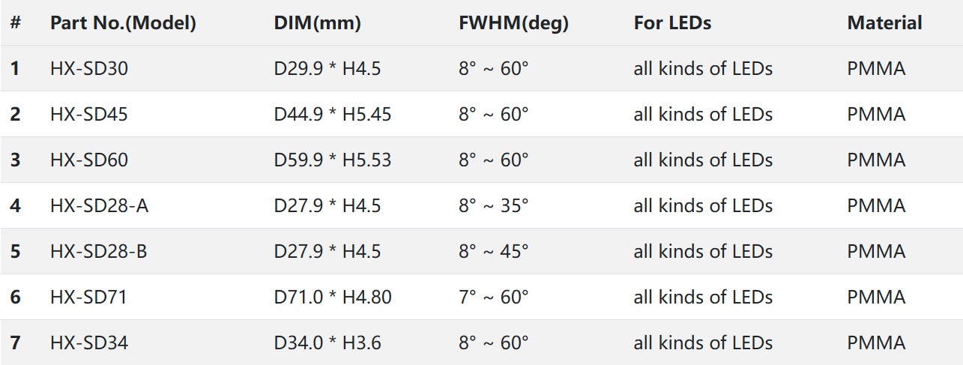Click the # column header
This screenshot has width=963, height=365.
click(x=16, y=23)
